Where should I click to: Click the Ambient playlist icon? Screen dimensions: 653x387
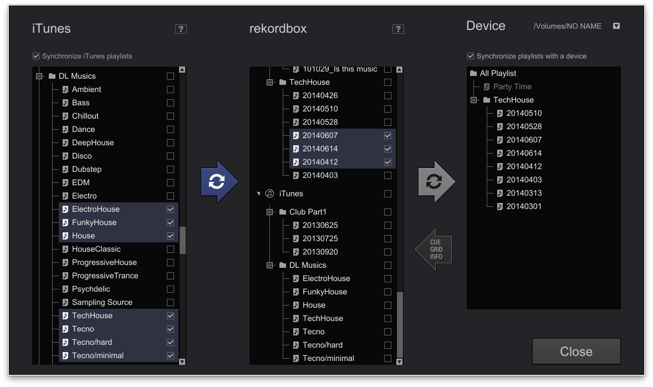[65, 90]
